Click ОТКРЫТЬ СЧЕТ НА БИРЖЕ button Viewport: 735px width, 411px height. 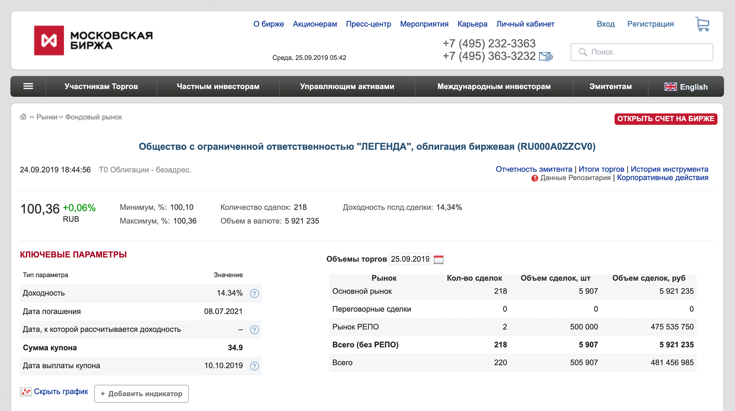[x=666, y=119]
